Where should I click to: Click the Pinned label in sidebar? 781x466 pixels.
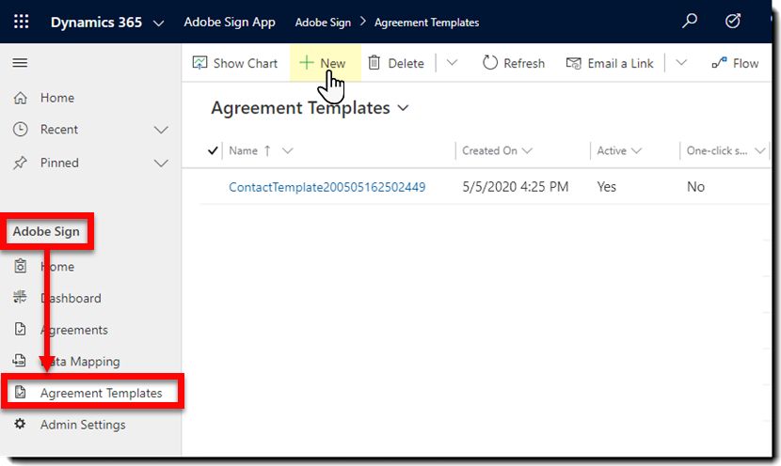pos(59,163)
